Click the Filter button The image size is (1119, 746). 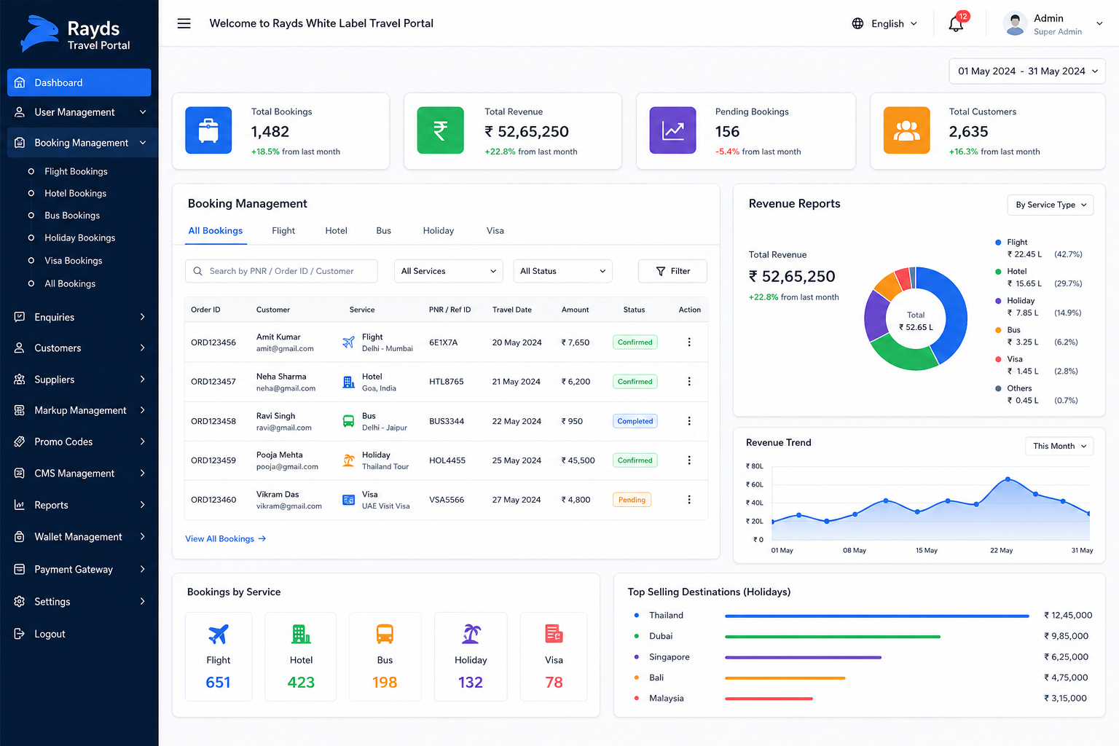tap(672, 271)
